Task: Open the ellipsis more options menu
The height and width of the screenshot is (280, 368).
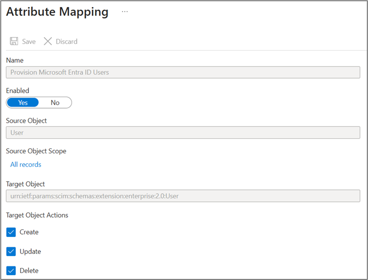Action: coord(124,12)
